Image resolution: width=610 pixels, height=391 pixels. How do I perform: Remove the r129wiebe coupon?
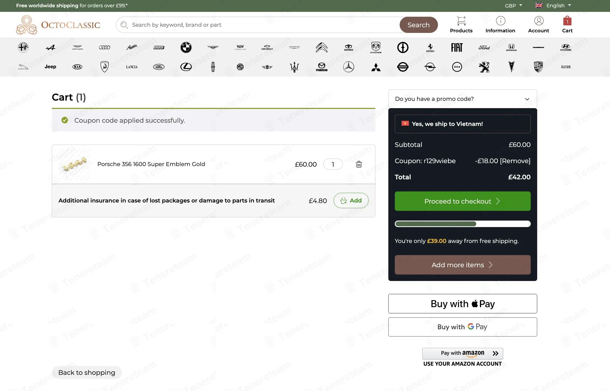point(515,161)
